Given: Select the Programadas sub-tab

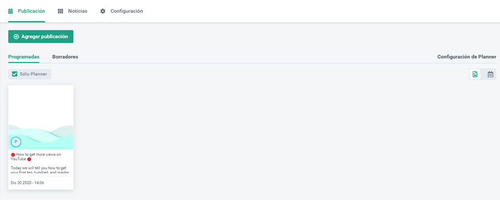Looking at the screenshot, I should (24, 57).
